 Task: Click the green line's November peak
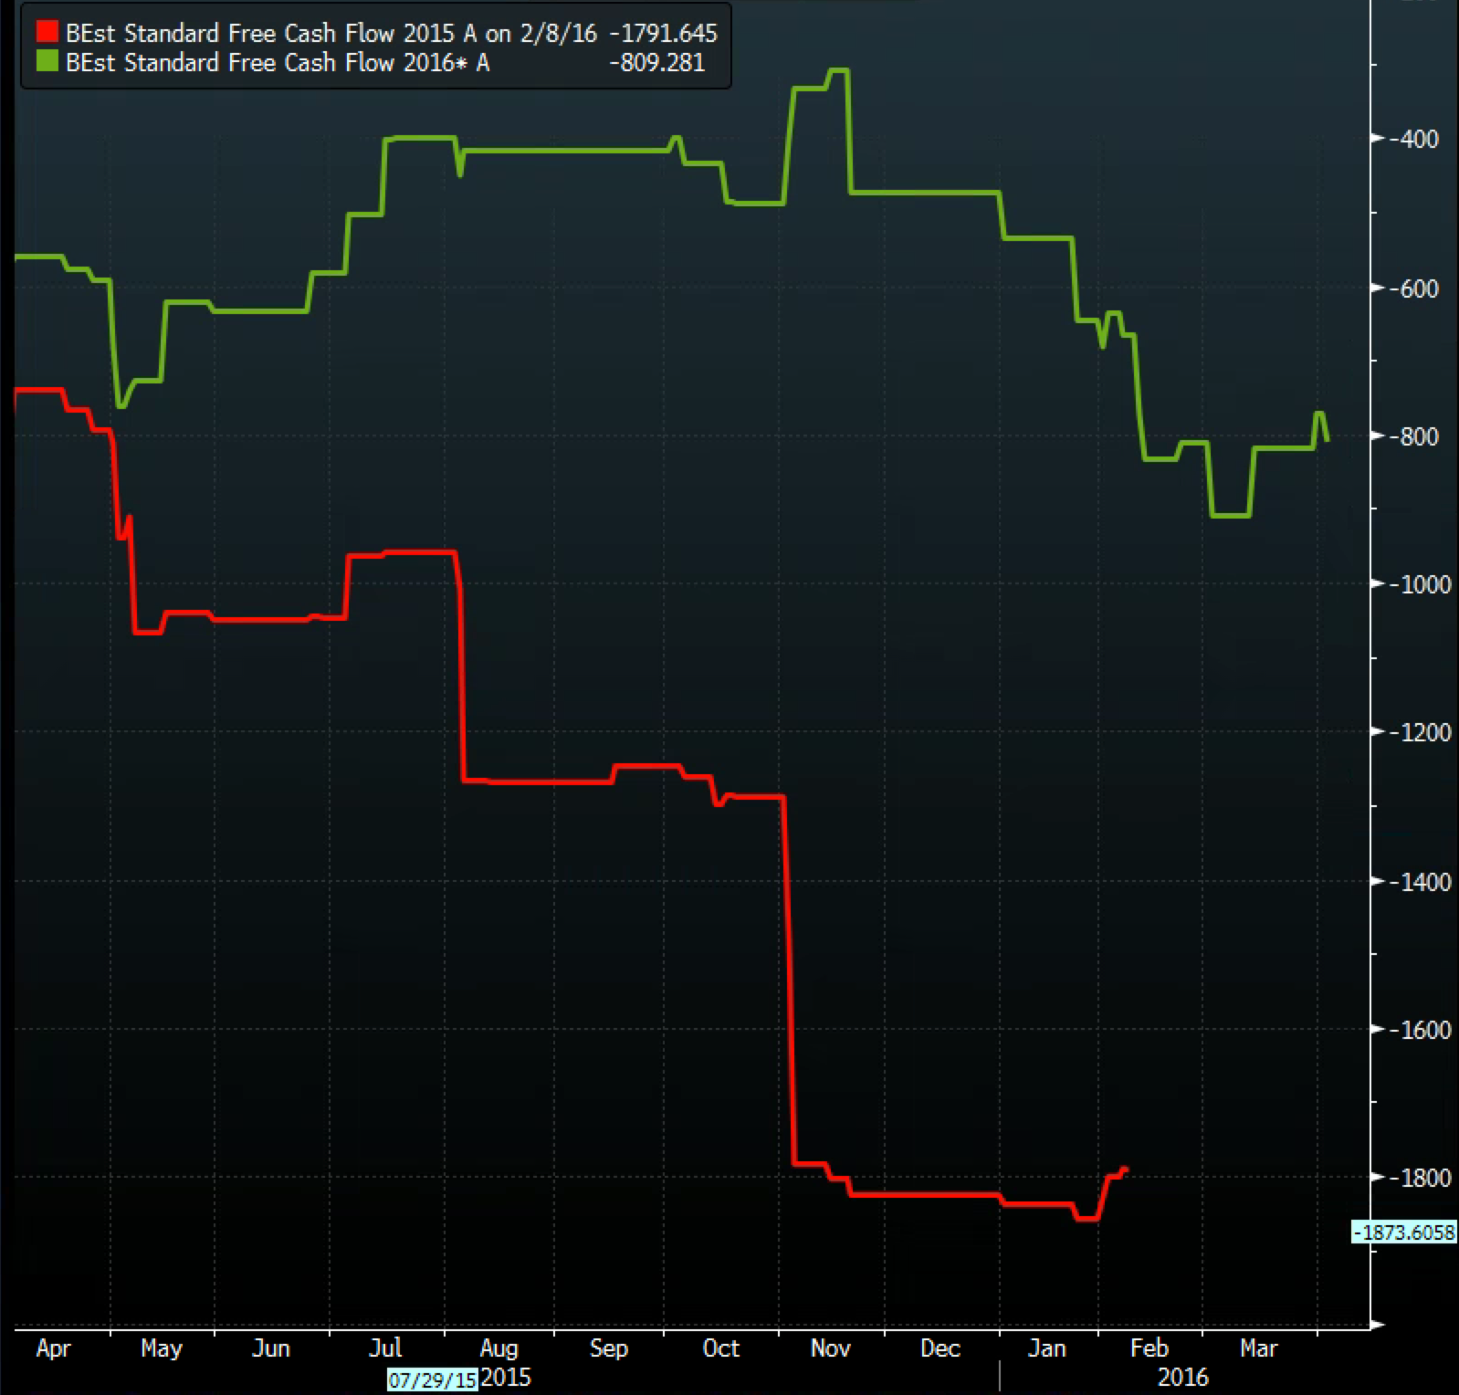coord(838,70)
